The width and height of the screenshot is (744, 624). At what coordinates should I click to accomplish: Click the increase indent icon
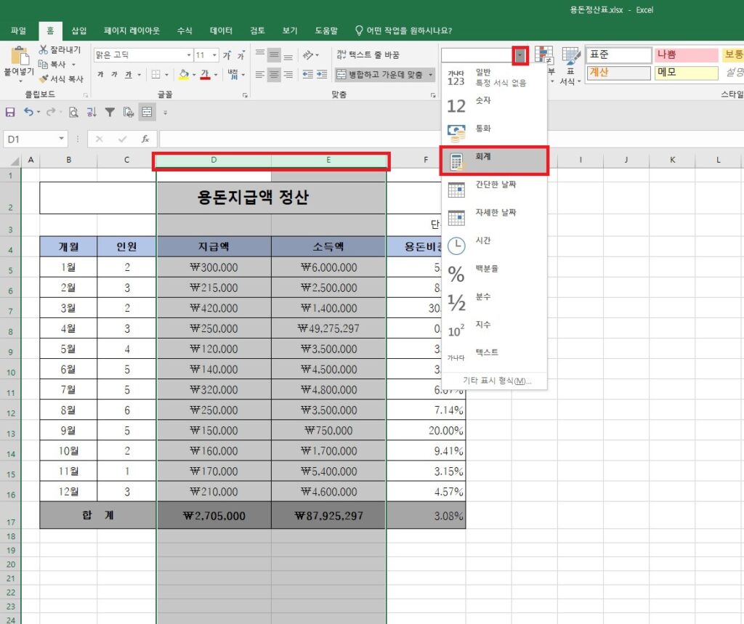tap(322, 75)
